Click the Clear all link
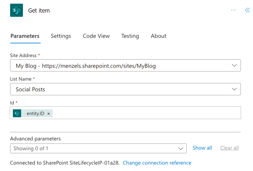The image size is (253, 171). pos(229,148)
